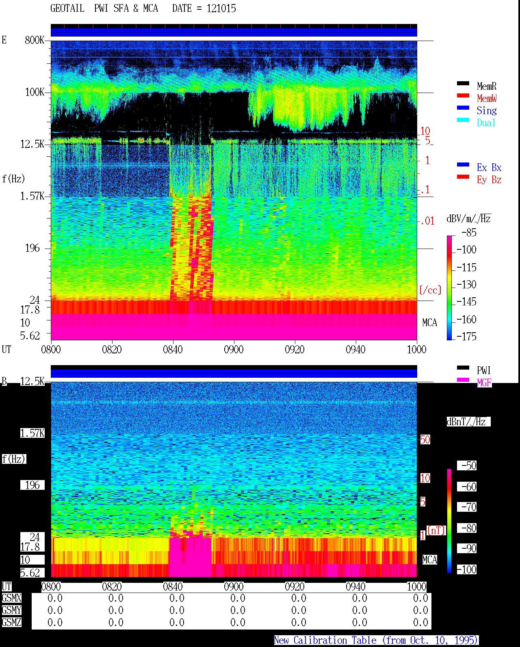Click the blue Ex Bx legend swatch
The height and width of the screenshot is (647, 520).
point(463,165)
